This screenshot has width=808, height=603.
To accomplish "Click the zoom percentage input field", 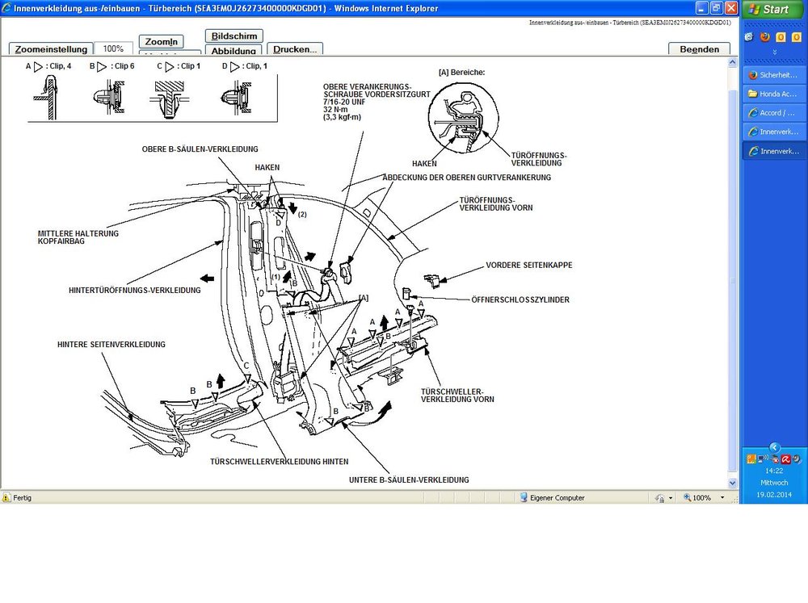I will click(113, 48).
